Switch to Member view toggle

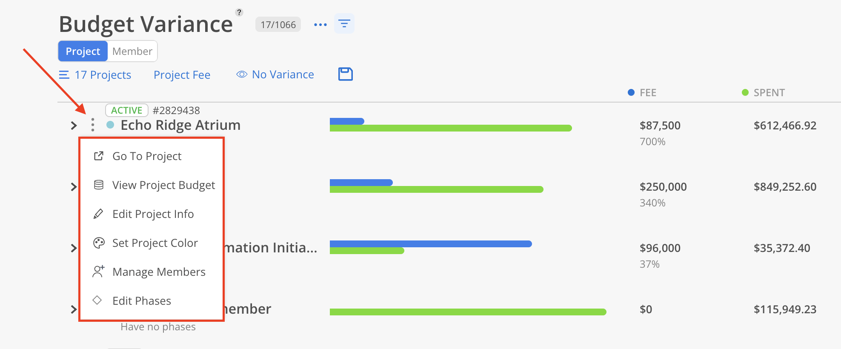(x=132, y=51)
